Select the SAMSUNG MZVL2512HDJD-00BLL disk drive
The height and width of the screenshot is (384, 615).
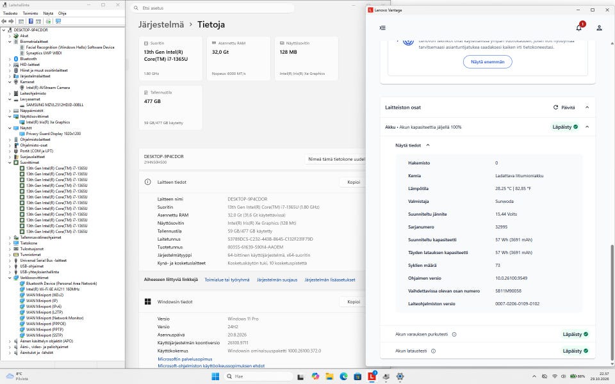click(x=54, y=105)
